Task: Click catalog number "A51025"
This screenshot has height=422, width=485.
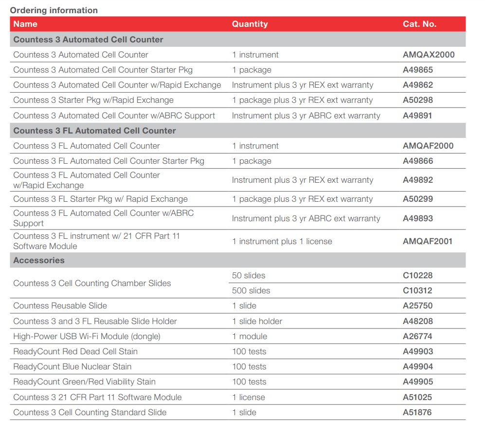Action: (417, 398)
